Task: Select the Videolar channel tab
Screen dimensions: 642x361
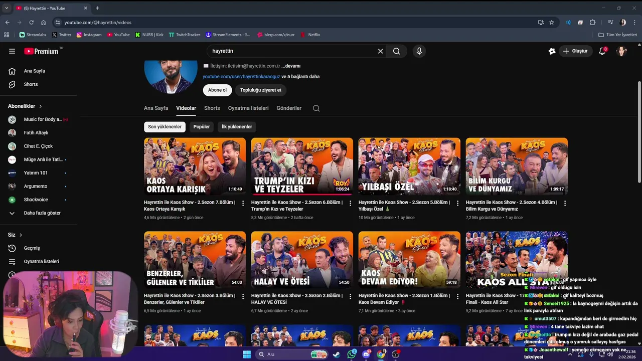Action: click(186, 108)
